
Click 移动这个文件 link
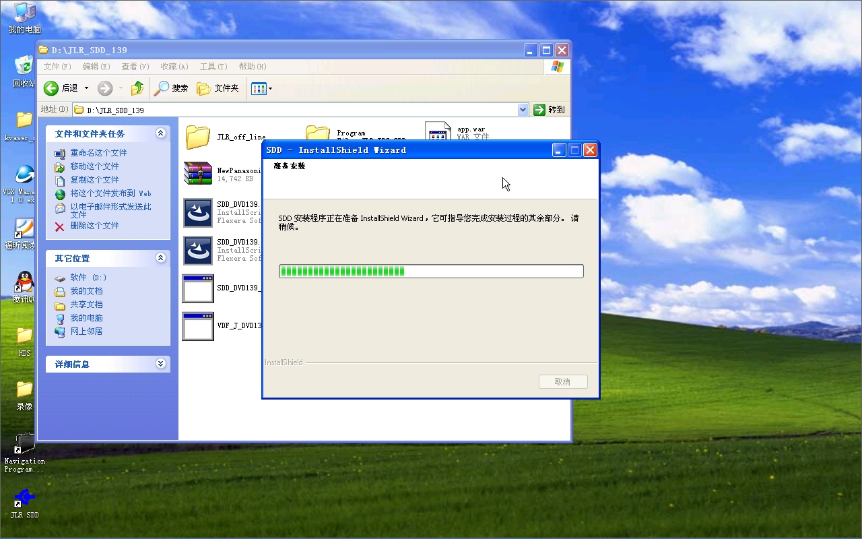94,166
